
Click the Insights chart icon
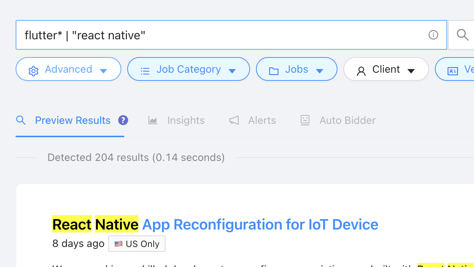[153, 120]
